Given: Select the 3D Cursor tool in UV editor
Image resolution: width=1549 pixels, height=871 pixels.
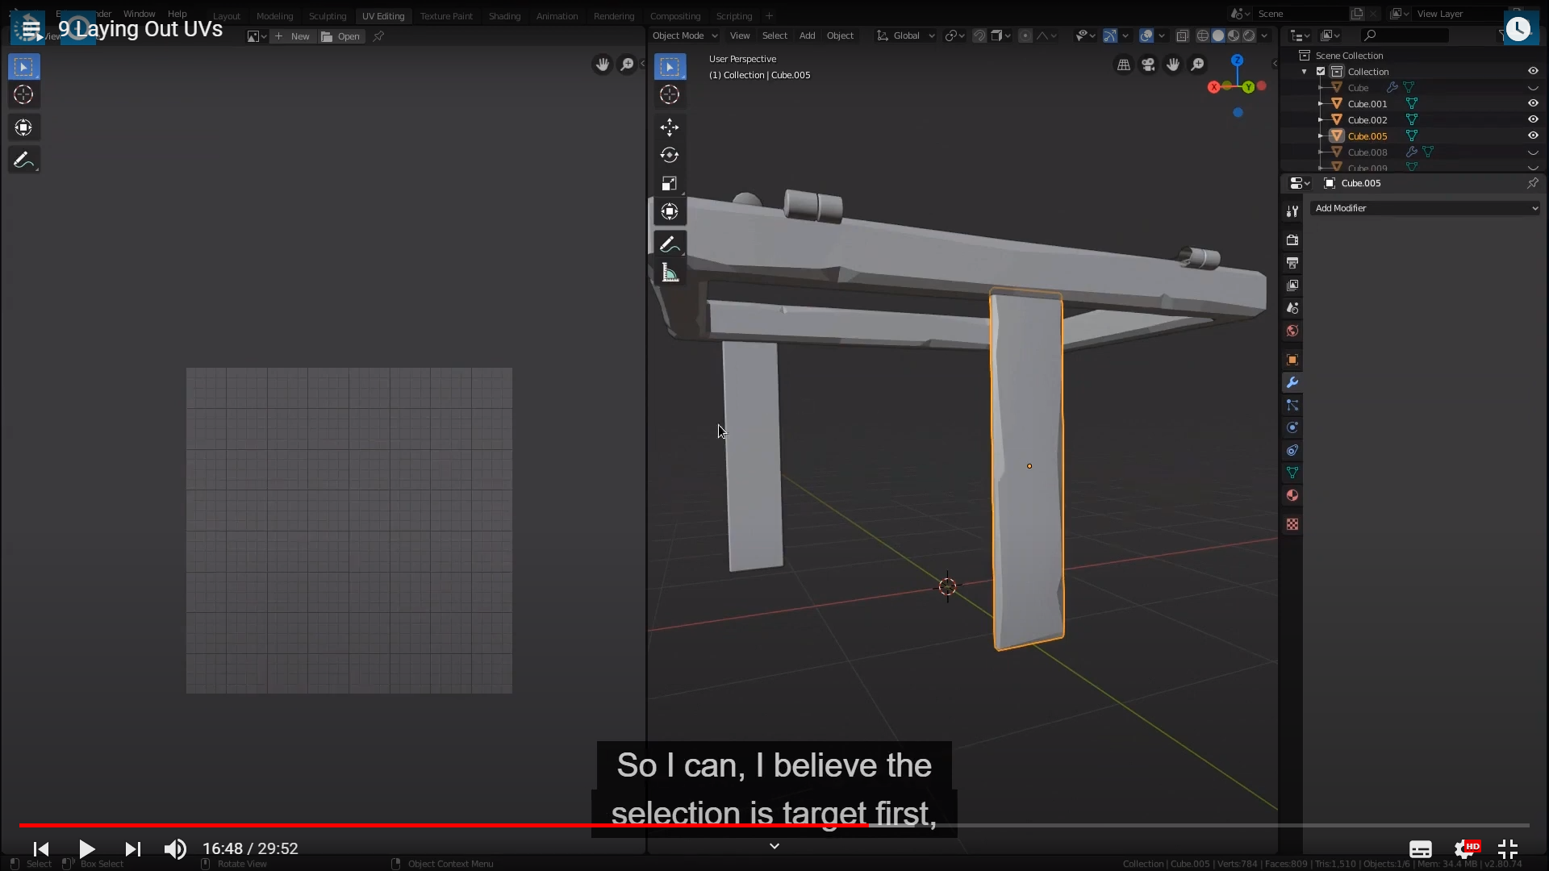Looking at the screenshot, I should [x=23, y=95].
